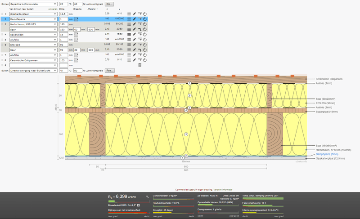Screen dimensions: 360x219
Task: Edit the Keramische Dakpannen layer with pencil
Action: [x=135, y=59]
